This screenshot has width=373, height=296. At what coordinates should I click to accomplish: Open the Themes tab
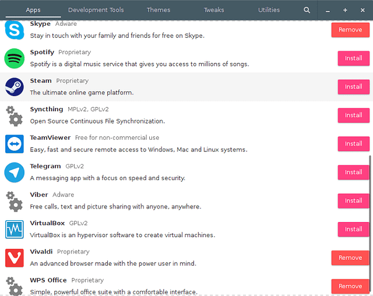(158, 10)
